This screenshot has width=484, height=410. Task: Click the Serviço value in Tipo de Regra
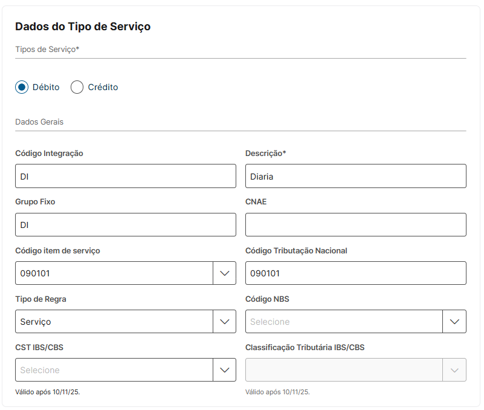click(36, 322)
